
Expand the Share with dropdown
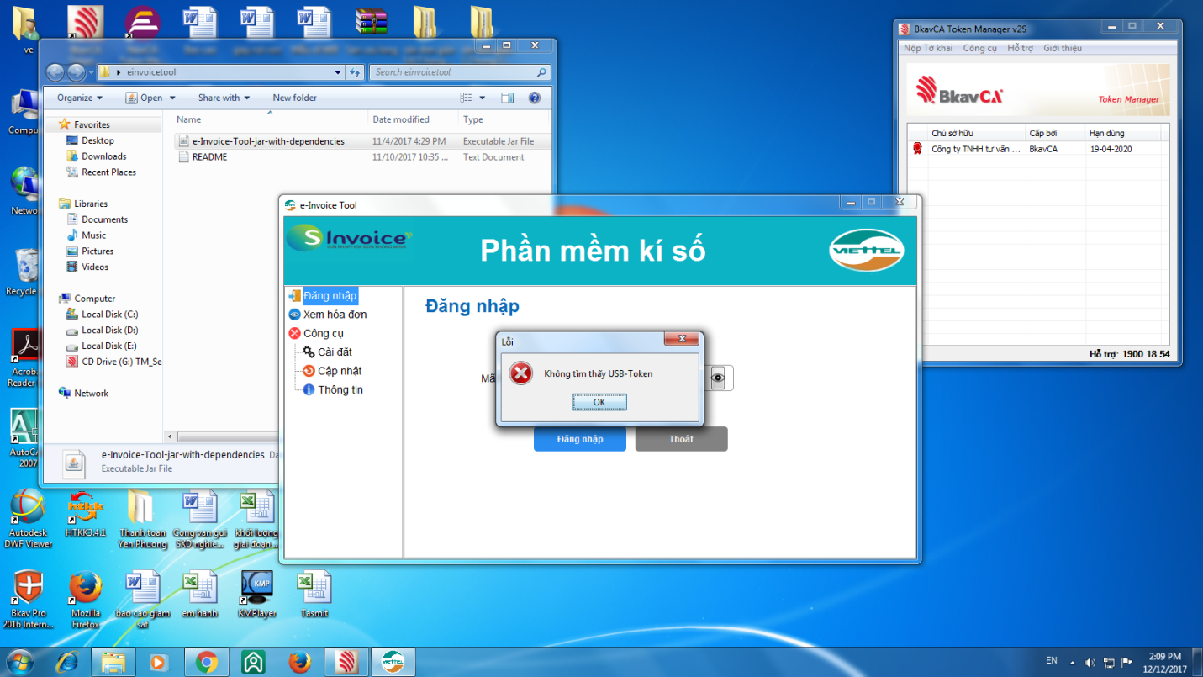[x=224, y=98]
